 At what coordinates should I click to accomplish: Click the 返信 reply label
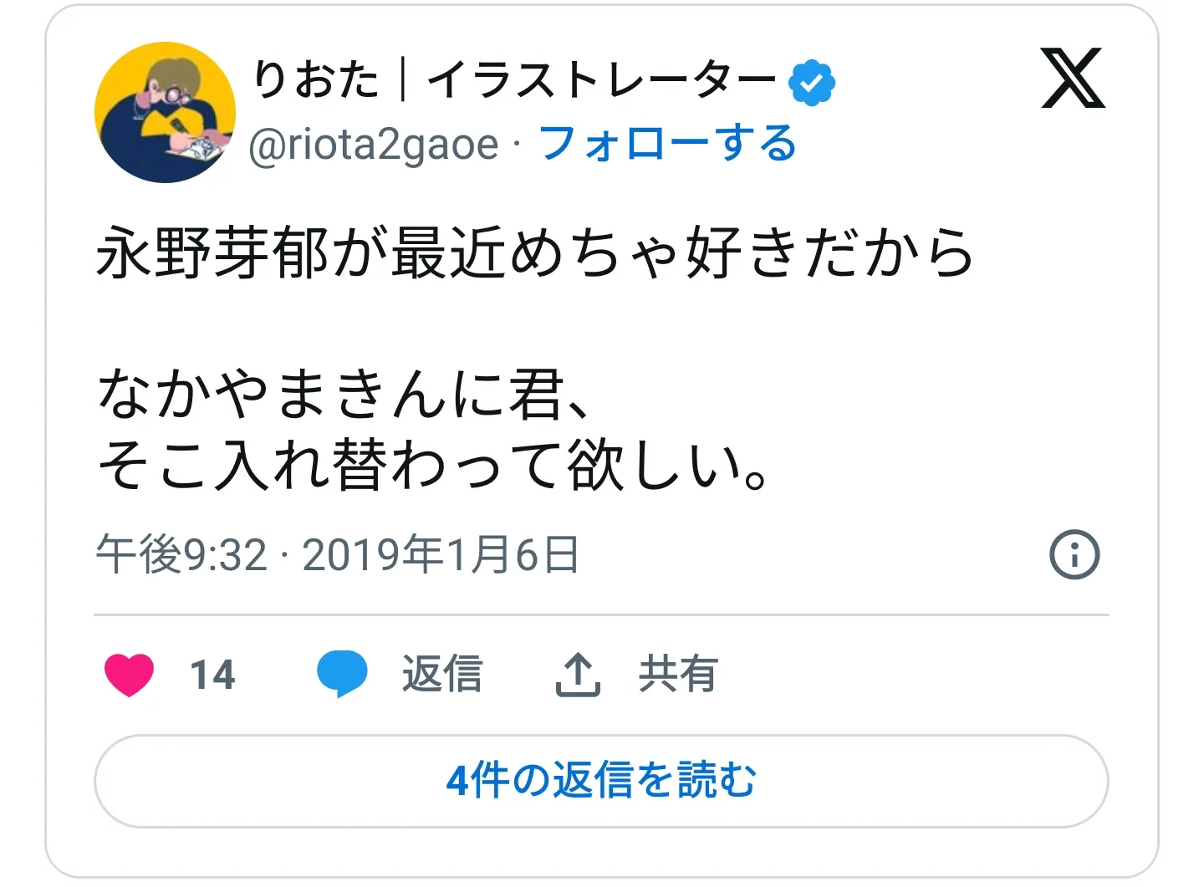(442, 674)
